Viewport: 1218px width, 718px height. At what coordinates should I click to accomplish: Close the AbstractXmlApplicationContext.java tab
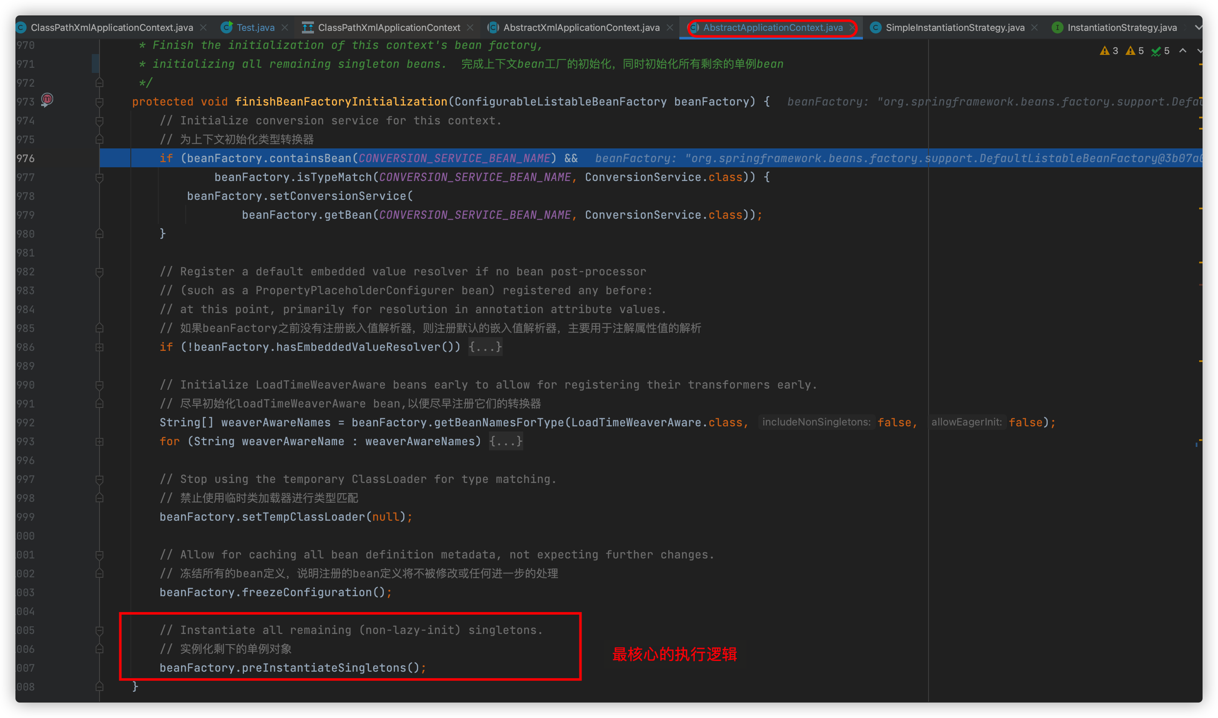click(670, 27)
